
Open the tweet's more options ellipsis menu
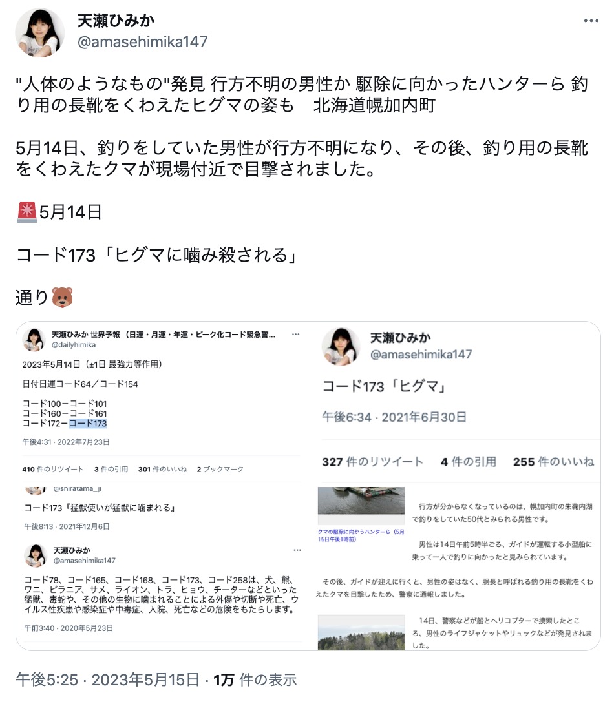[591, 21]
